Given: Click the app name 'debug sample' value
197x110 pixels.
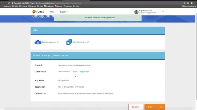Looking at the screenshot, I should pyautogui.click(x=63, y=80).
